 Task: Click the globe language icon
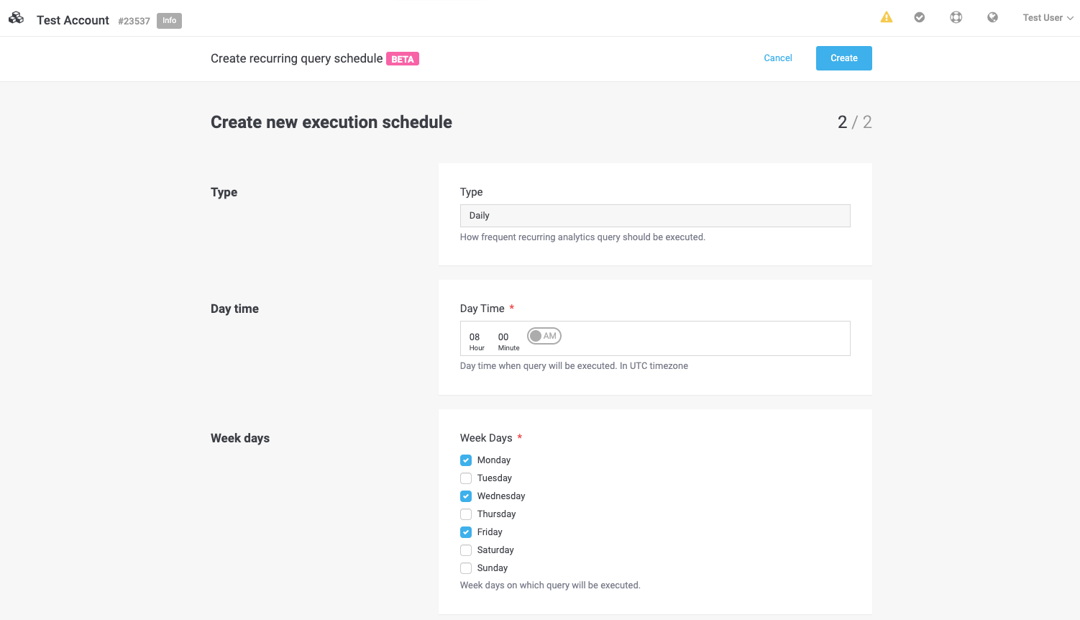(992, 17)
